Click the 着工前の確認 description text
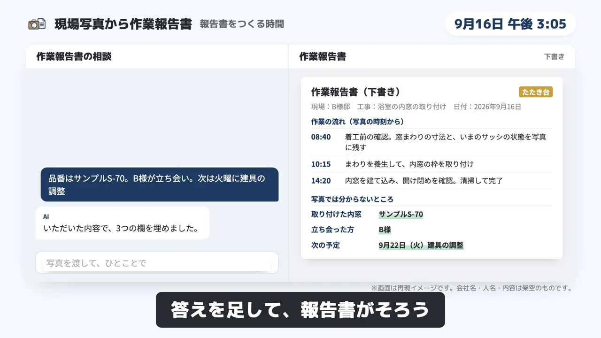The width and height of the screenshot is (601, 338). (x=446, y=142)
